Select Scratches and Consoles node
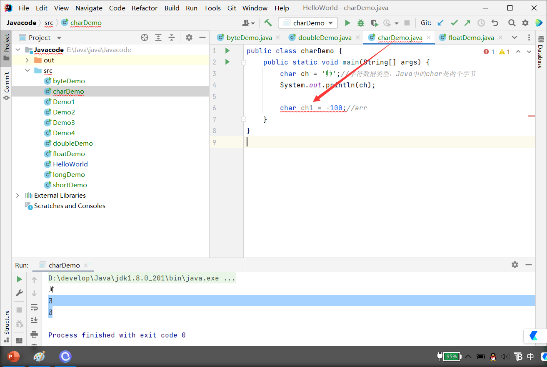This screenshot has height=367, width=547. pyautogui.click(x=70, y=206)
